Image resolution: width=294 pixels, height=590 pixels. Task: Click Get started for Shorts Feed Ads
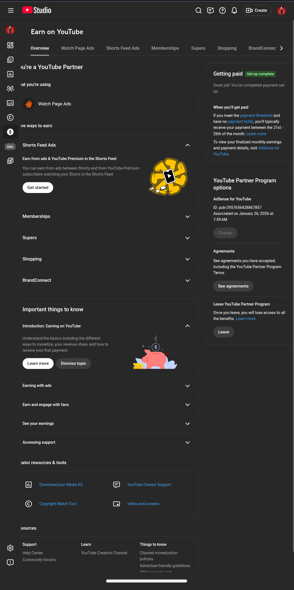tap(38, 188)
